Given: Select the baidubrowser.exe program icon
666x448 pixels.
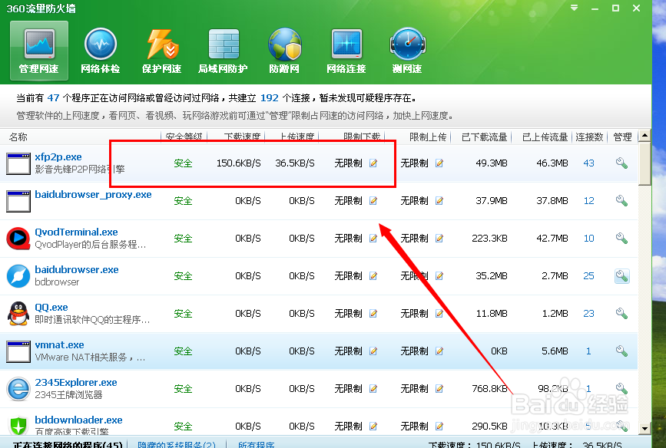Looking at the screenshot, I should [x=18, y=275].
